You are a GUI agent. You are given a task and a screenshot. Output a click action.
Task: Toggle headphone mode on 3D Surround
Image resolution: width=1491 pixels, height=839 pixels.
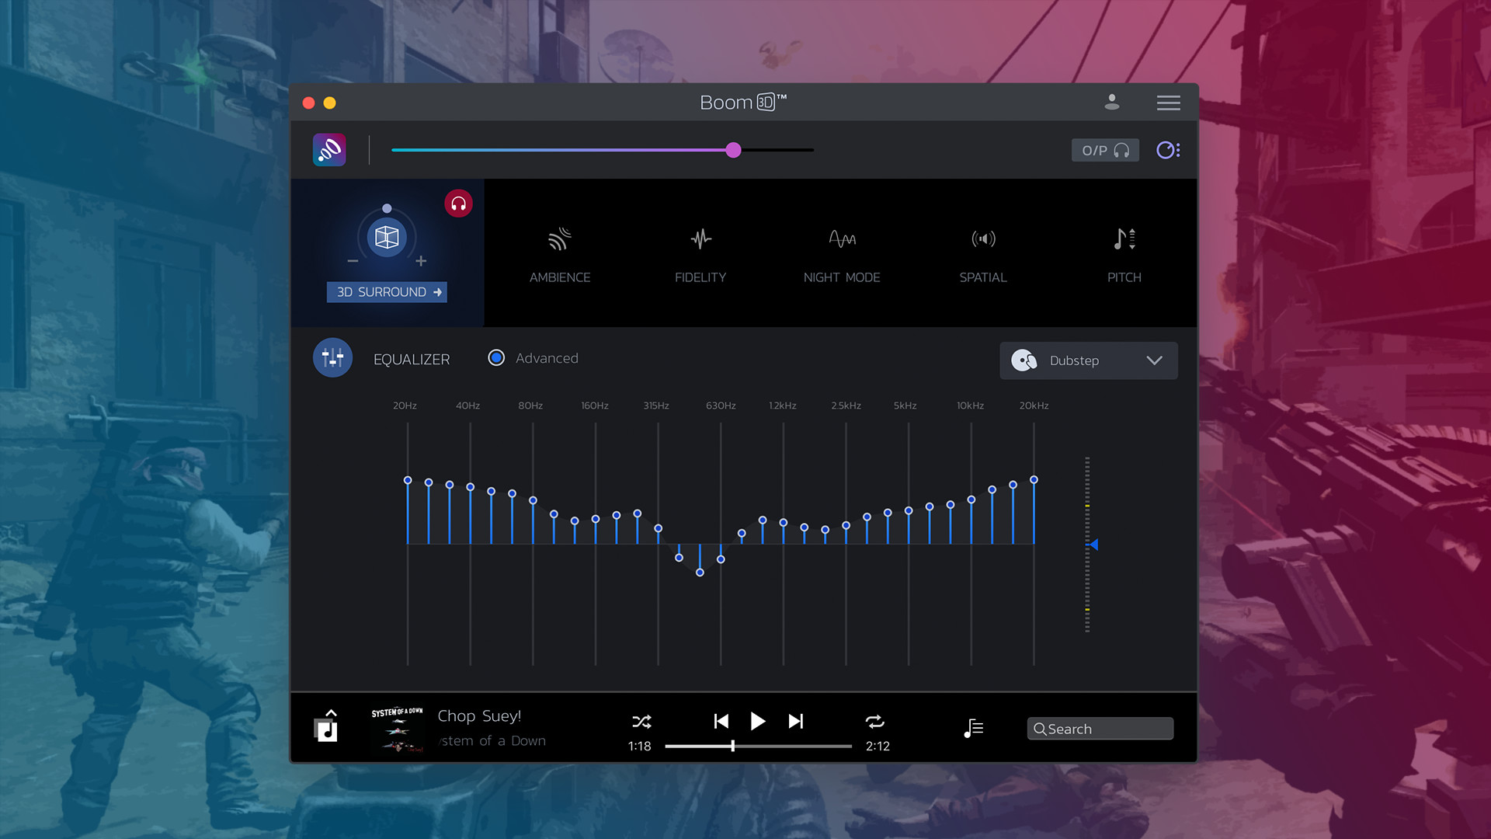point(458,204)
